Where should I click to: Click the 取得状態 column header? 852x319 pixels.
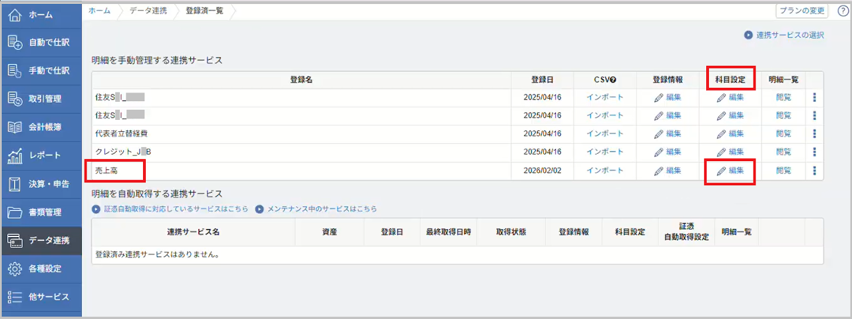(x=511, y=232)
